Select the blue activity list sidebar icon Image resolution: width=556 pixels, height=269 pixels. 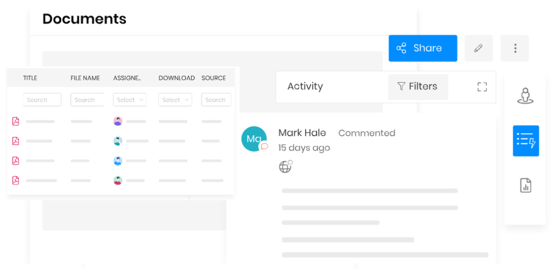(x=526, y=141)
